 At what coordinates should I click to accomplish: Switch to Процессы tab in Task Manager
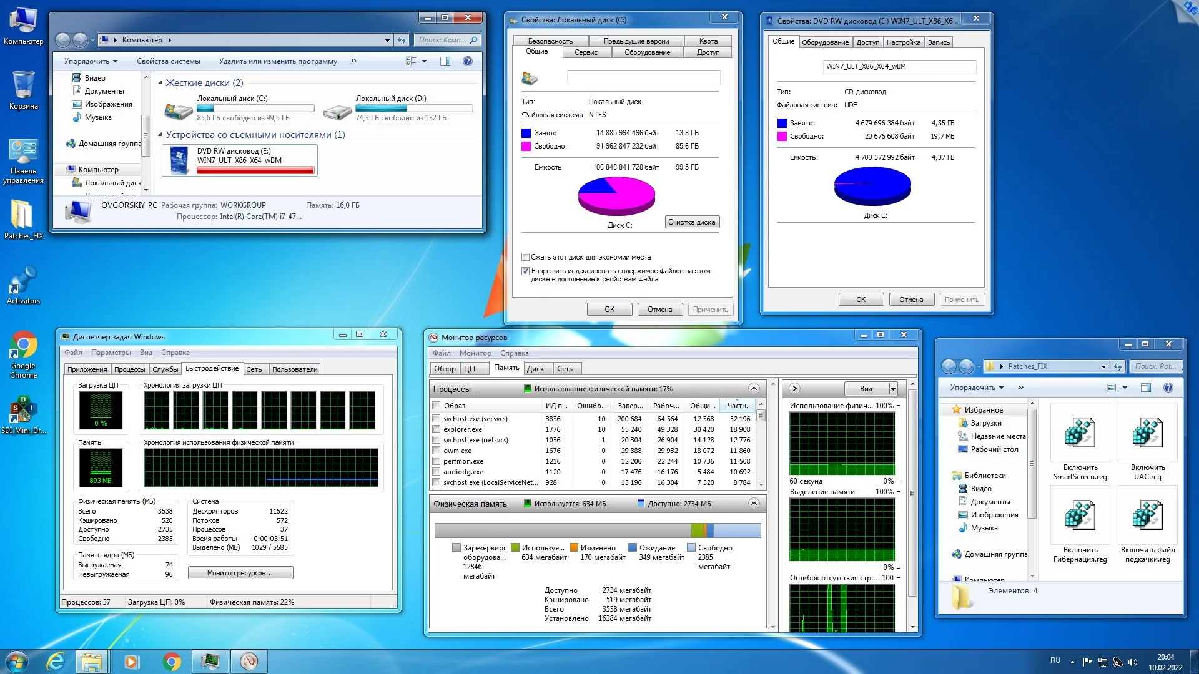[129, 369]
